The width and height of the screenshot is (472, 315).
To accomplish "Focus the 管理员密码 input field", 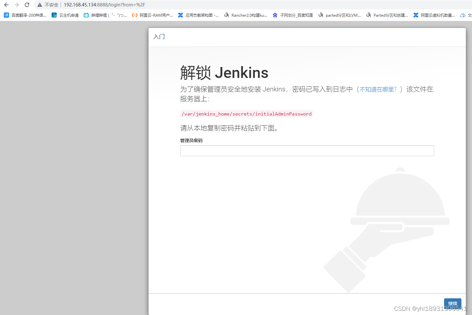I will [x=307, y=151].
